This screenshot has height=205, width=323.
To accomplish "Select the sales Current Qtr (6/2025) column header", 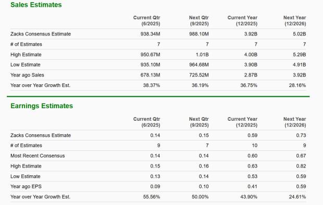I will point(146,21).
